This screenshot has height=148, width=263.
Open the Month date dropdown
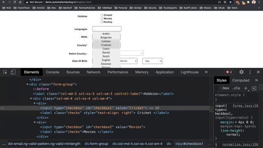tap(129, 61)
